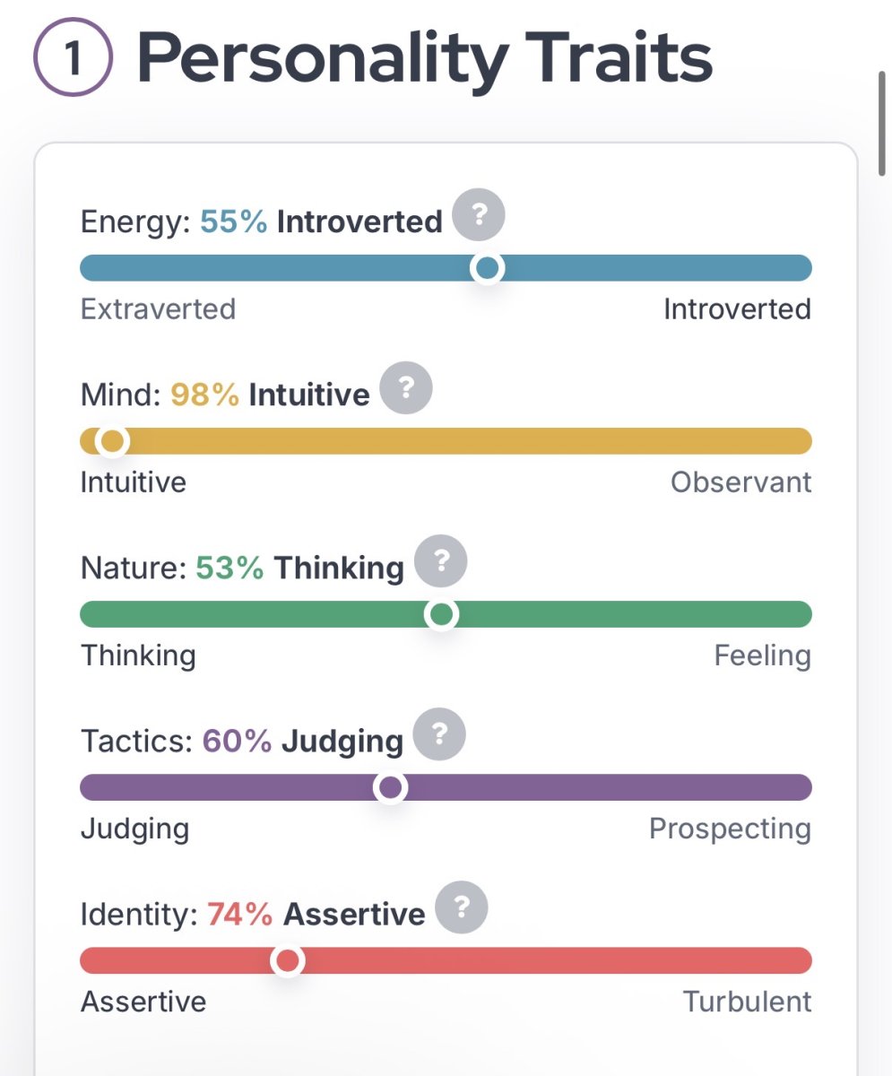Image resolution: width=892 pixels, height=1076 pixels.
Task: Click the purple Tactics slider handle
Action: [390, 787]
